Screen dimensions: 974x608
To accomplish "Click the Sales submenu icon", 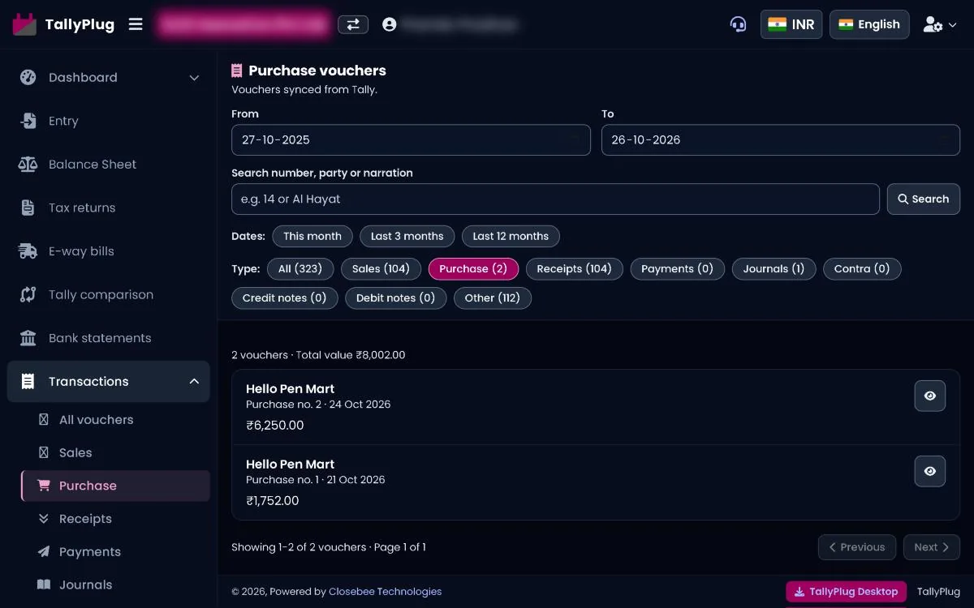I will click(44, 452).
